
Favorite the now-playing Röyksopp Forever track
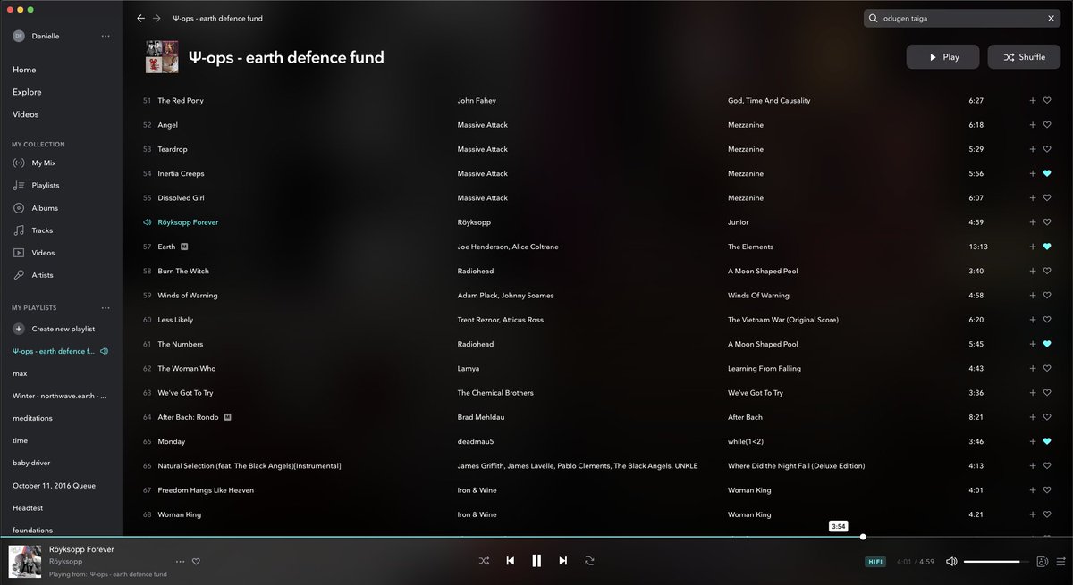point(196,562)
